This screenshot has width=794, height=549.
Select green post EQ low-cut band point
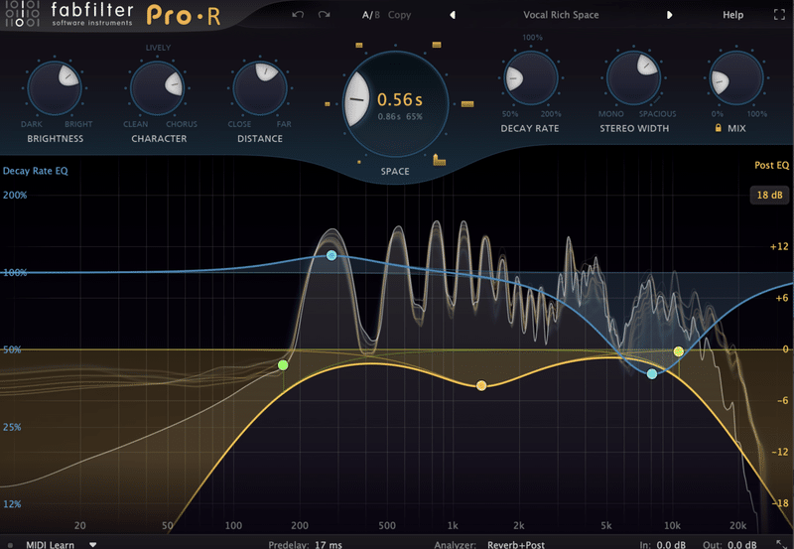pyautogui.click(x=283, y=365)
